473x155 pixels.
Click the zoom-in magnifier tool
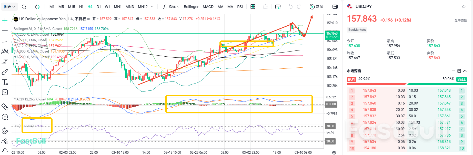(x=5, y=117)
